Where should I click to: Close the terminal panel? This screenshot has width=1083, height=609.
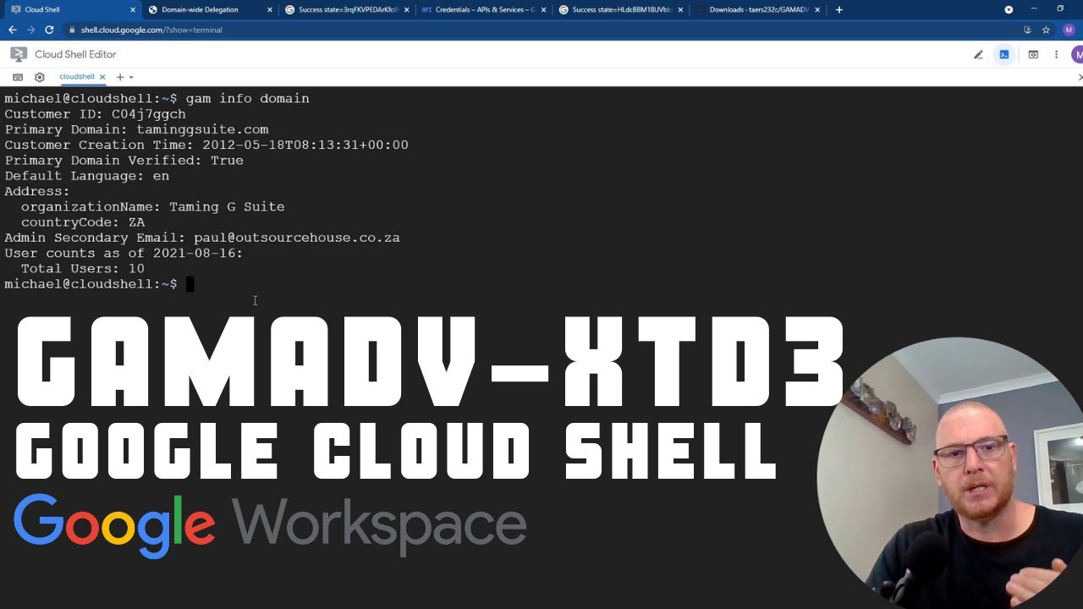(x=1080, y=77)
